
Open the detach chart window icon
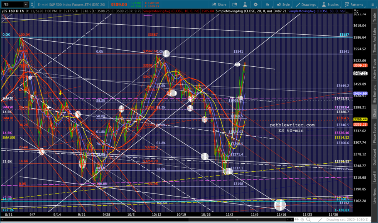point(234,4)
